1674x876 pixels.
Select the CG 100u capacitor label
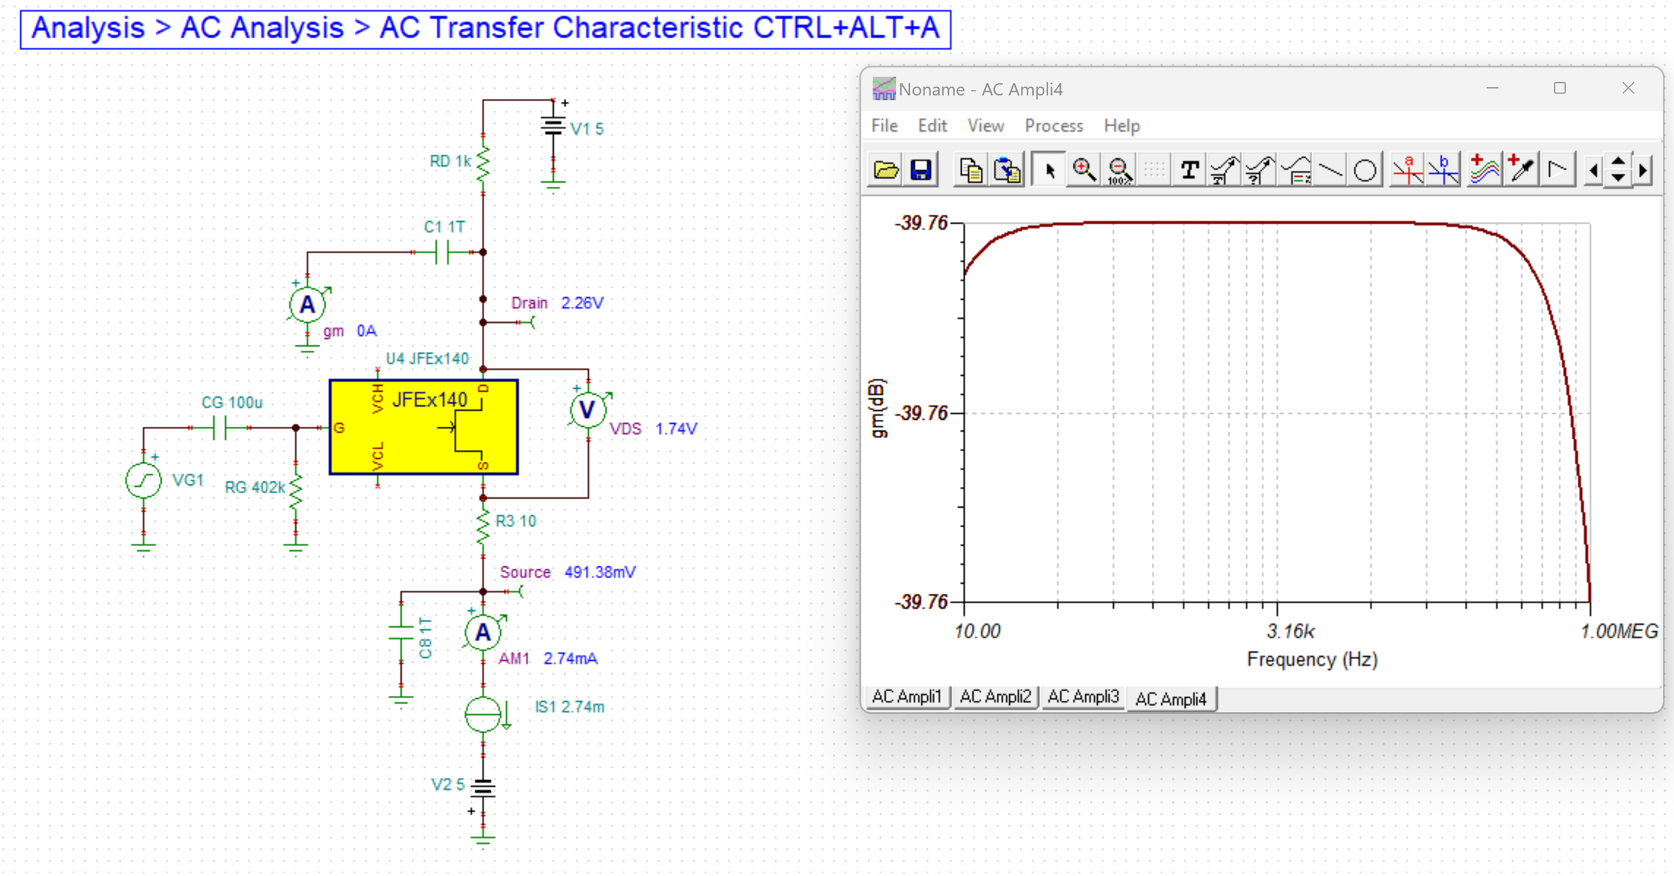232,402
